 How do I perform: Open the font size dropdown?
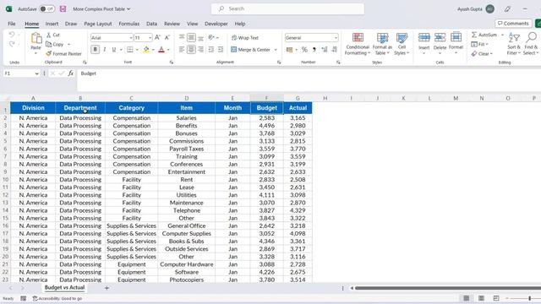point(150,37)
